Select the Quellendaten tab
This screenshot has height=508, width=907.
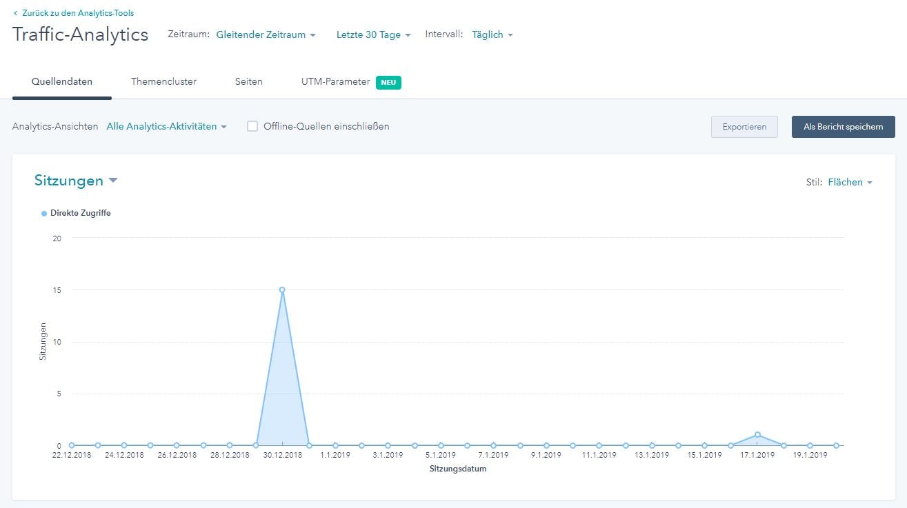coord(62,81)
